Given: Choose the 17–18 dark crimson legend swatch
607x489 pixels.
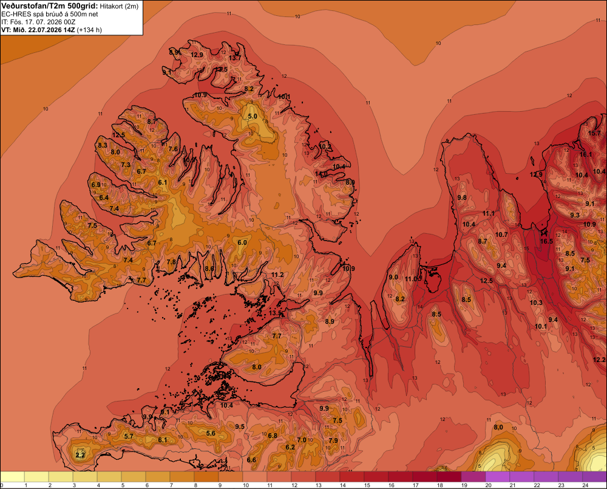Looking at the screenshot, I should click(x=425, y=477).
